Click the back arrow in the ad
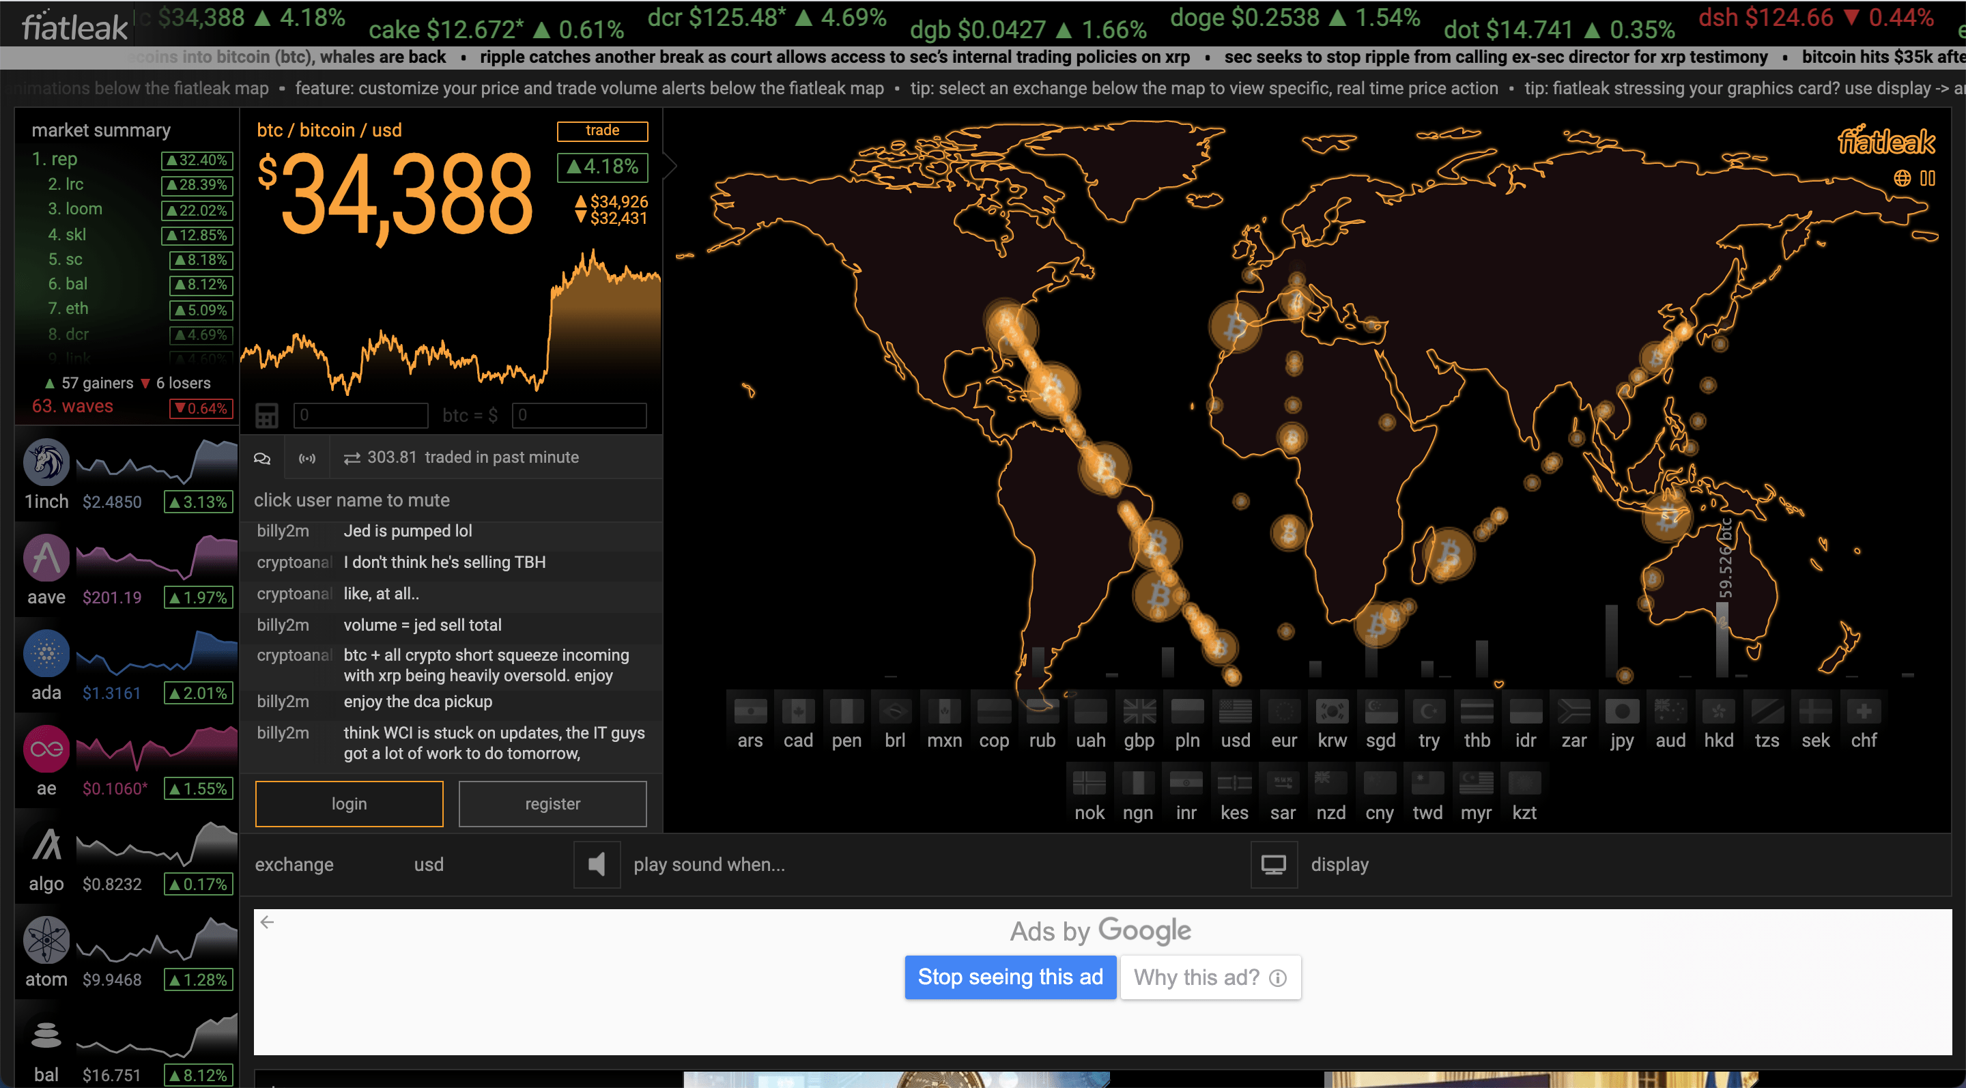Screen dimensions: 1966x1088 pos(267,921)
